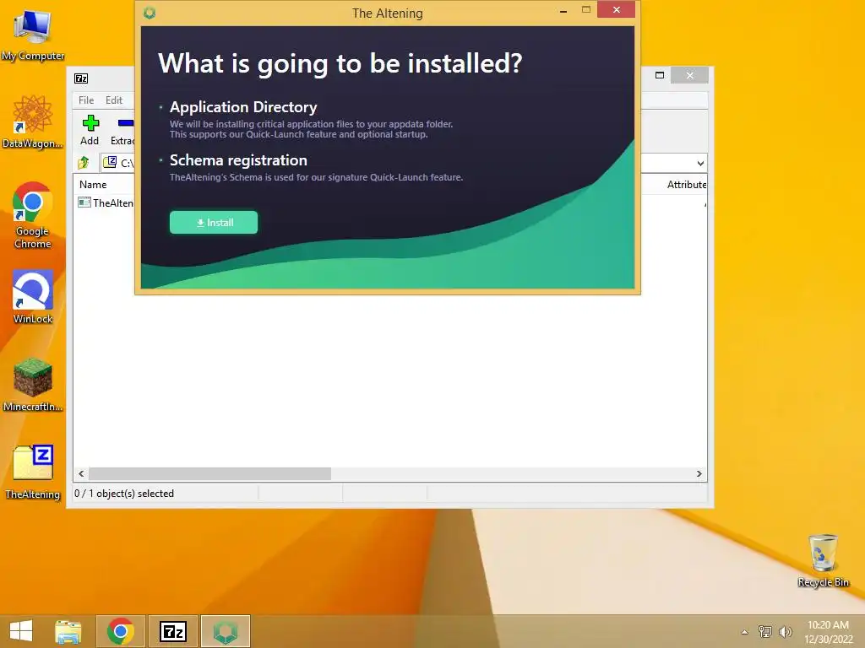Image resolution: width=865 pixels, height=648 pixels.
Task: Open the network tray icon
Action: (x=765, y=631)
